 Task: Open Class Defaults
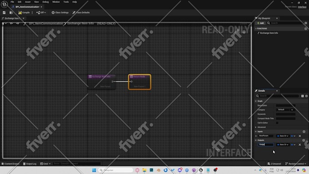(81, 13)
